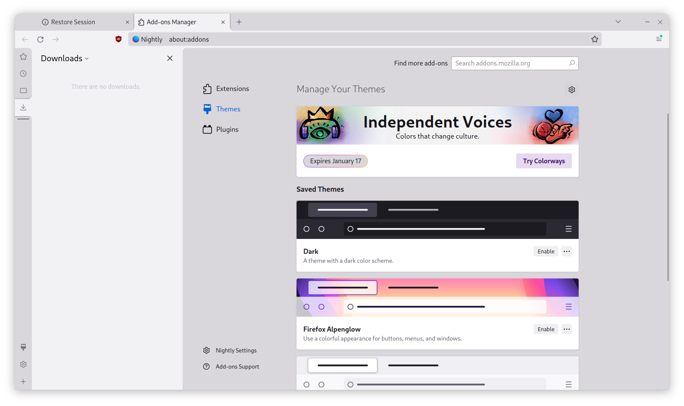Open more options for Dark theme
The width and height of the screenshot is (684, 406).
(567, 251)
